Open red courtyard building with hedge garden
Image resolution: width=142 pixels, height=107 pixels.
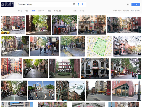64,68
